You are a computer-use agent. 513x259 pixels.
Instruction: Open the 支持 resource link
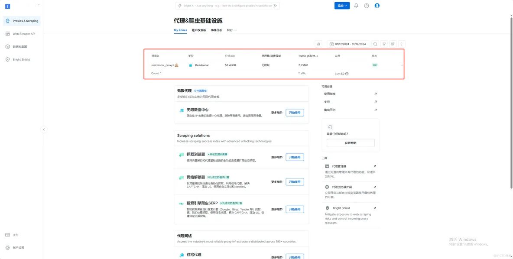(x=351, y=102)
